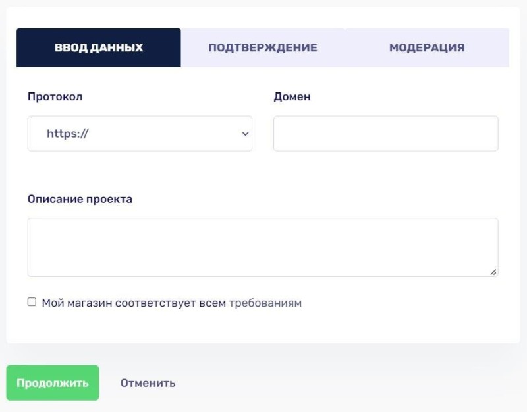Go to the МОДЕРАЦИЯ tab

click(x=427, y=47)
